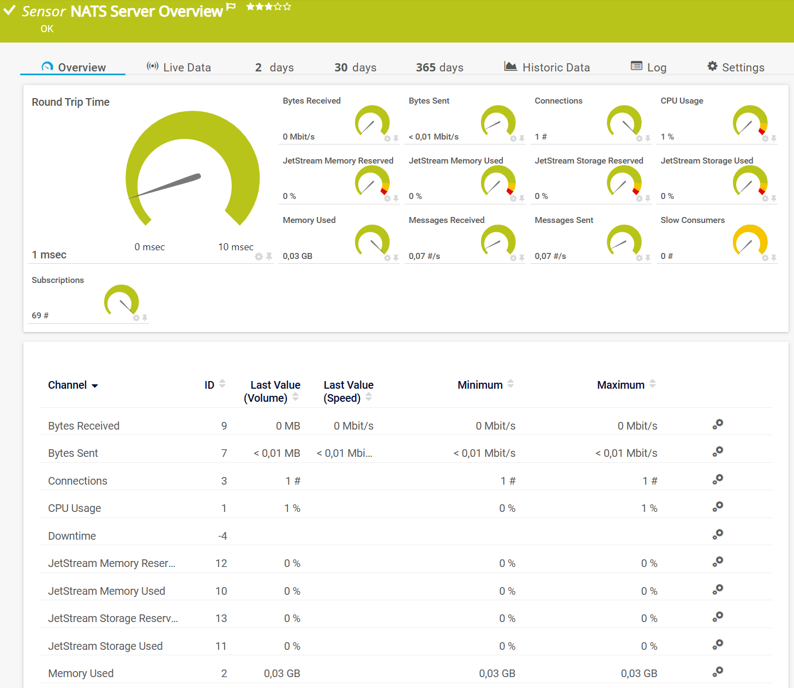Open settings gear for Bytes Received row
The height and width of the screenshot is (688, 794).
click(x=718, y=424)
